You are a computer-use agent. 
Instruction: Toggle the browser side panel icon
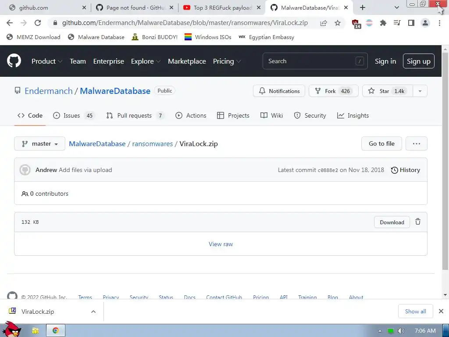click(x=411, y=23)
